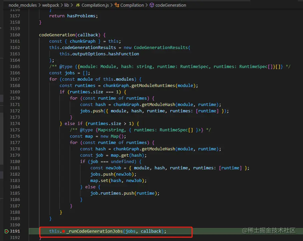Click line number 3191
Screen dimensions: 303x241
click(x=15, y=231)
